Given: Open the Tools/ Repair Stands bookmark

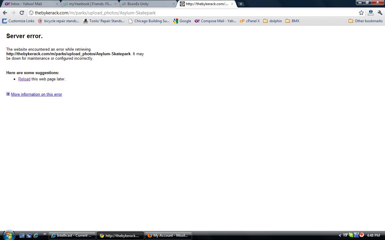Looking at the screenshot, I should pos(104,21).
